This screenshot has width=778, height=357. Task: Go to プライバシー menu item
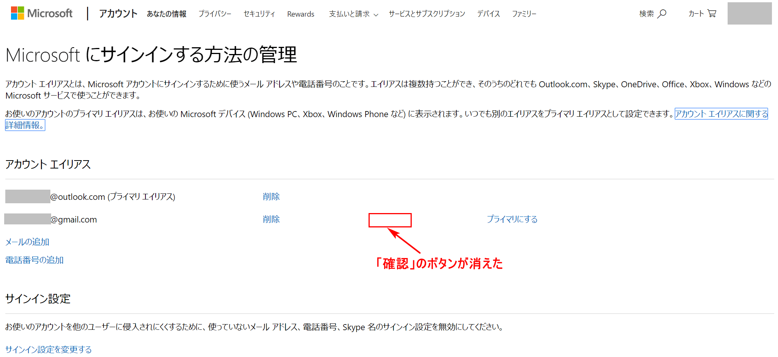[215, 14]
